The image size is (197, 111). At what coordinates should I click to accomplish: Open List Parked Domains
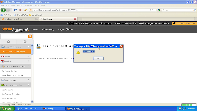(11, 94)
